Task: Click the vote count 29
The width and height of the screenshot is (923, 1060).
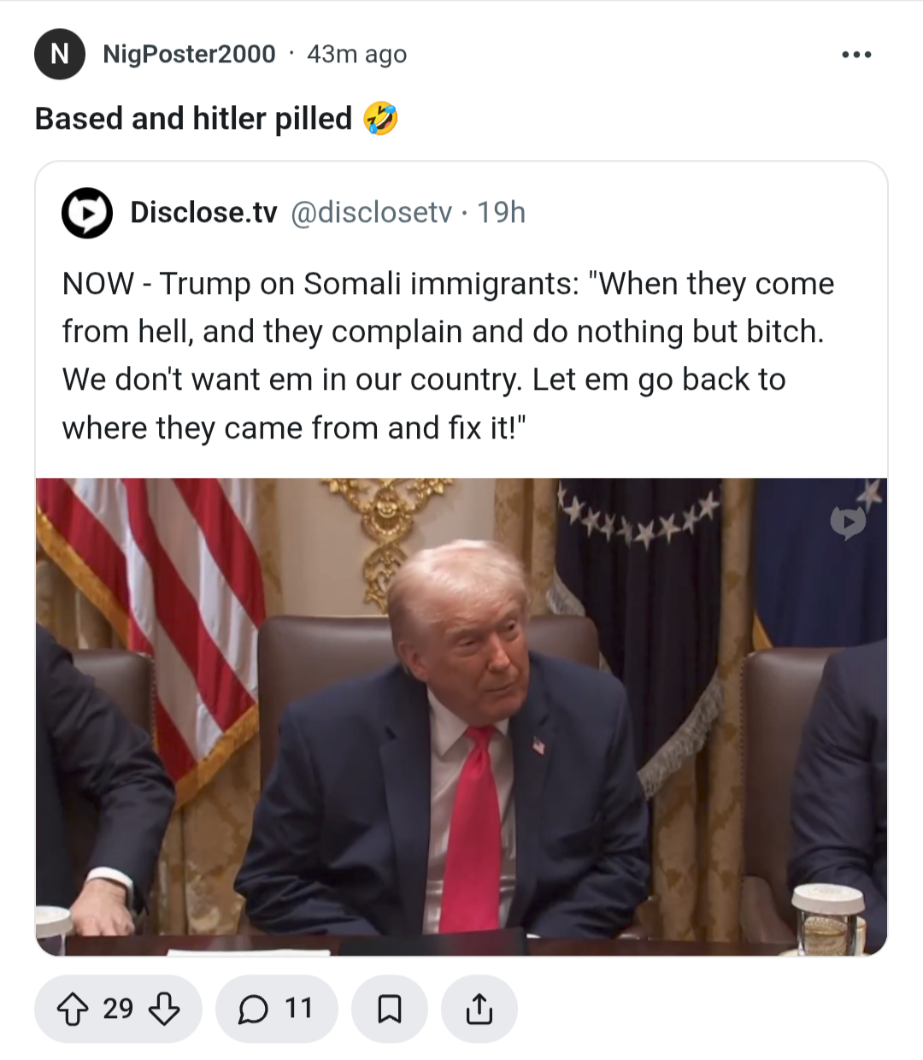Action: [x=118, y=1010]
